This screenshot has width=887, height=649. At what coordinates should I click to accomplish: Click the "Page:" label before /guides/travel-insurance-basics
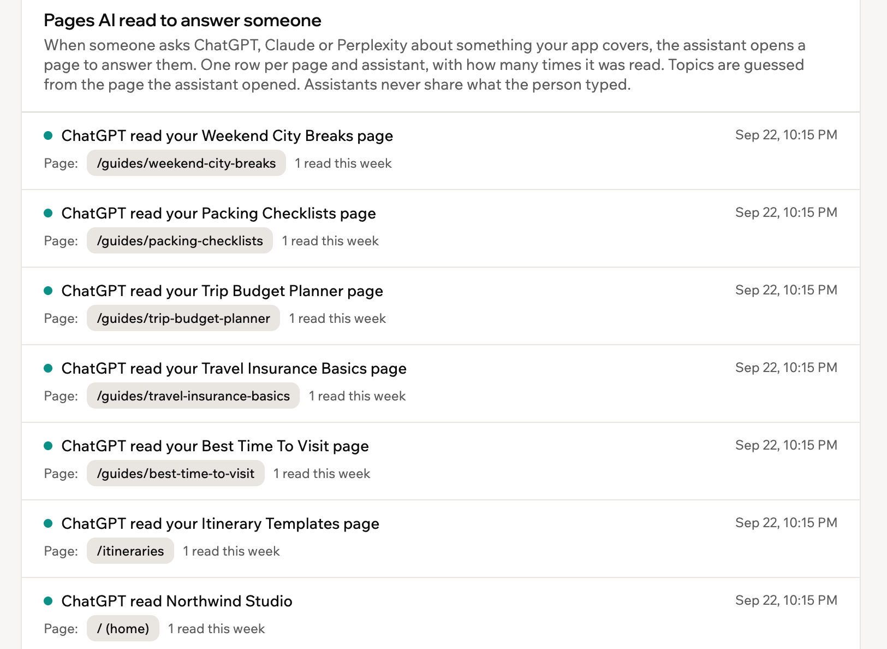pos(61,396)
